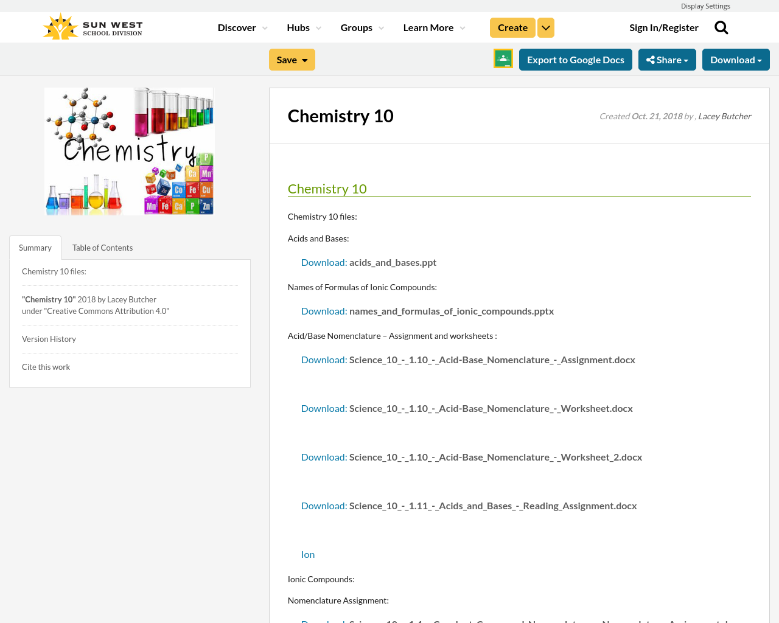Open Display Settings at the top
This screenshot has width=779, height=623.
pos(705,6)
